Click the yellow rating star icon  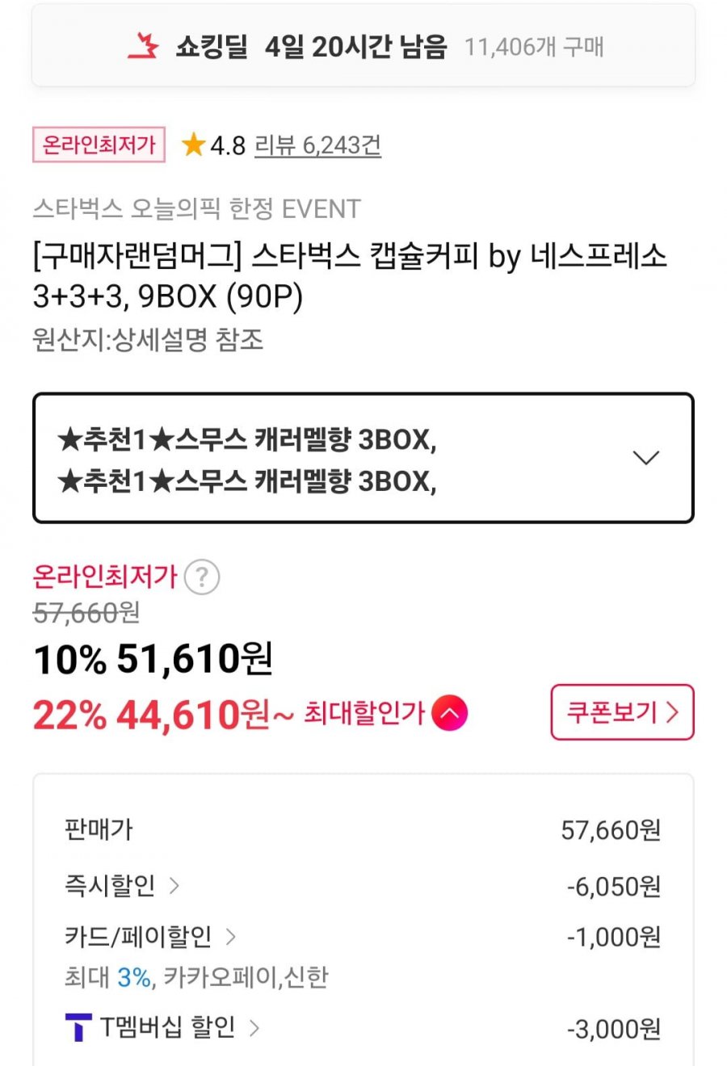coord(193,145)
